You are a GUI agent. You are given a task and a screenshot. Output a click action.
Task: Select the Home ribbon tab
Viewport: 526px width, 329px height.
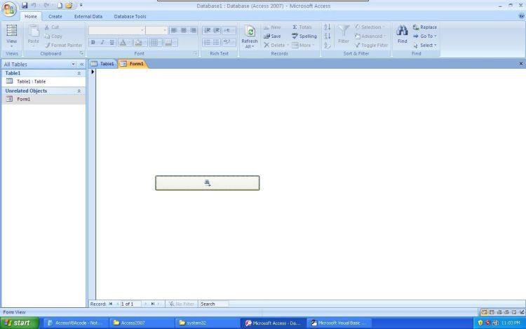[31, 16]
